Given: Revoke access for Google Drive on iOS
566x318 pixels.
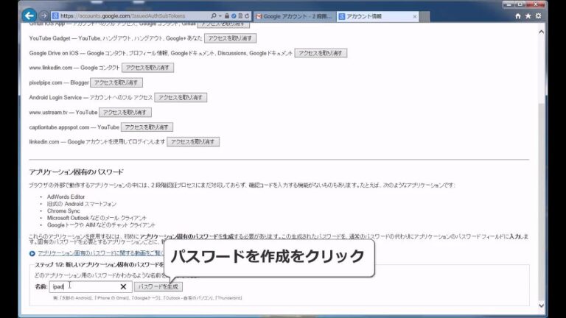Looking at the screenshot, I should (321, 53).
